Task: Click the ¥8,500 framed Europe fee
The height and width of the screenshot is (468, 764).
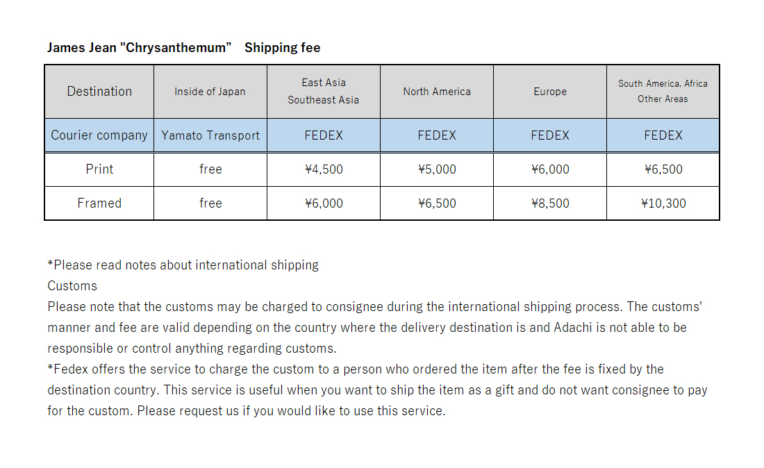Action: click(x=550, y=203)
